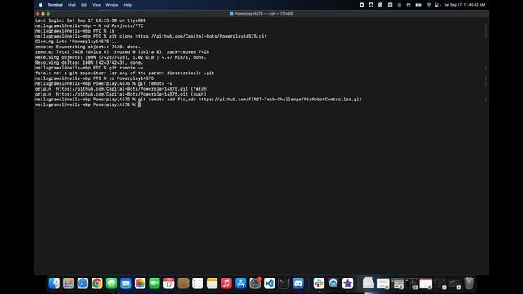Open the Window menu
Viewport: 523px width, 294px height.
(112, 5)
